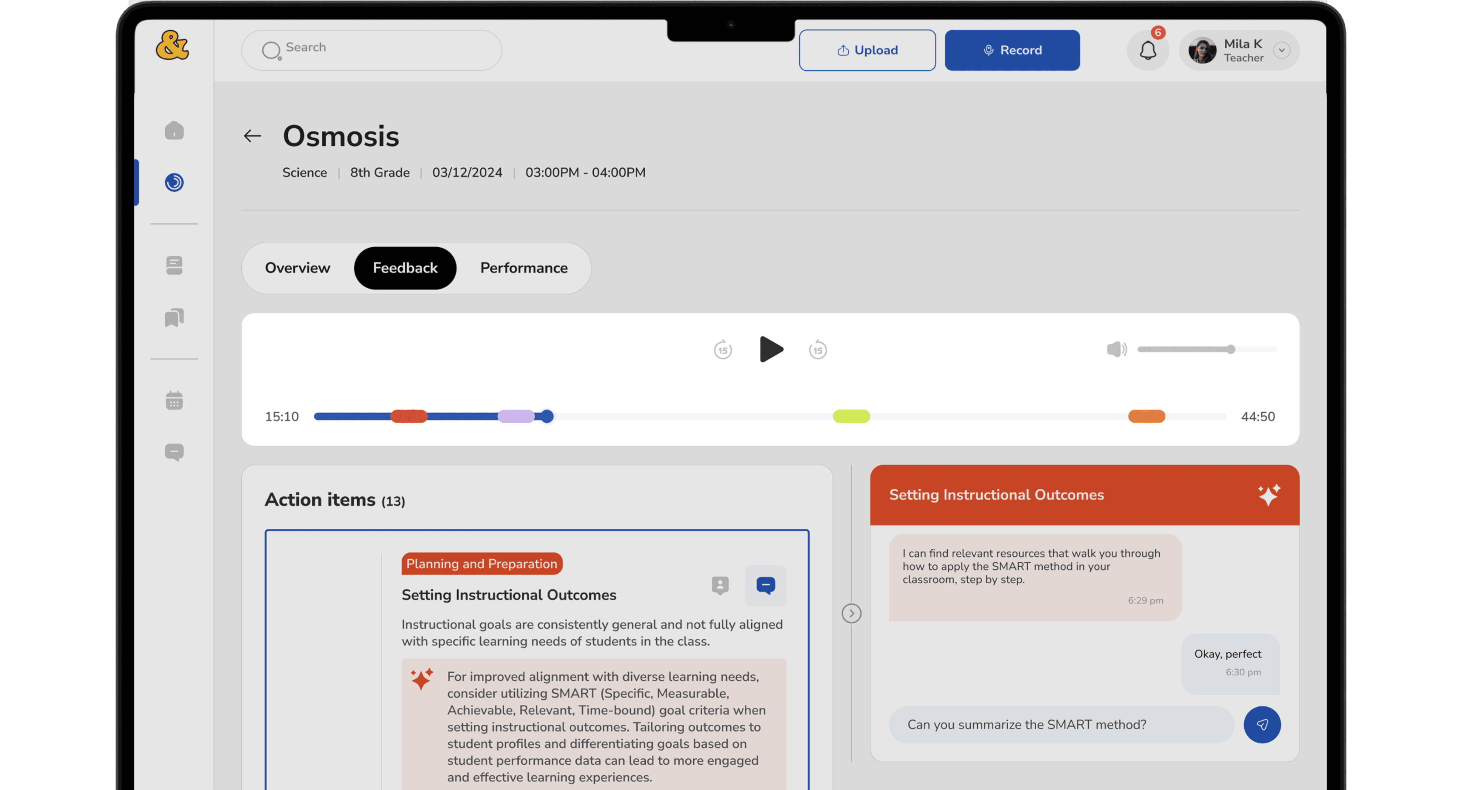Image resolution: width=1462 pixels, height=790 pixels.
Task: Click the Record button
Action: tap(1012, 50)
